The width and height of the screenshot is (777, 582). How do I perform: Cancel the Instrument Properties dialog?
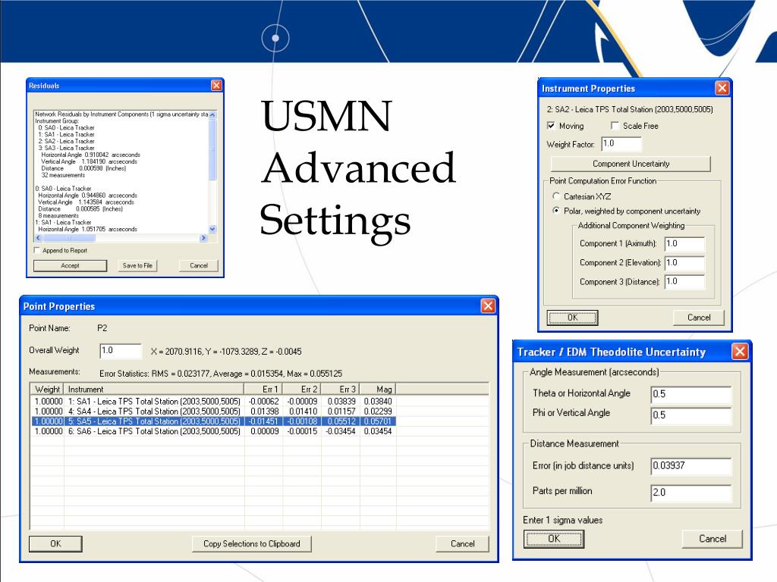point(699,318)
